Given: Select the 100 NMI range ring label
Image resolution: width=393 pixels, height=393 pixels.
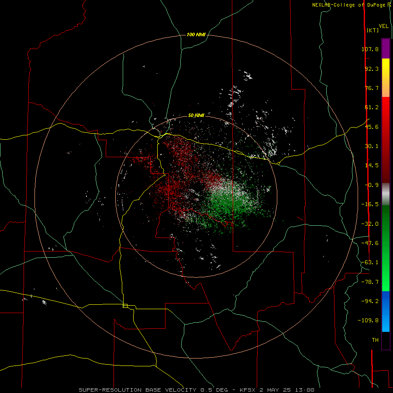Looking at the screenshot, I should pyautogui.click(x=196, y=34).
